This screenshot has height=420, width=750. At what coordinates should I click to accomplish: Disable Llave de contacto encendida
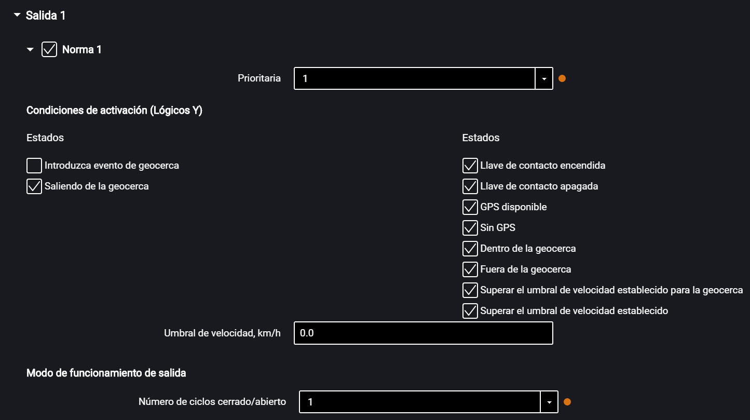[x=470, y=165]
